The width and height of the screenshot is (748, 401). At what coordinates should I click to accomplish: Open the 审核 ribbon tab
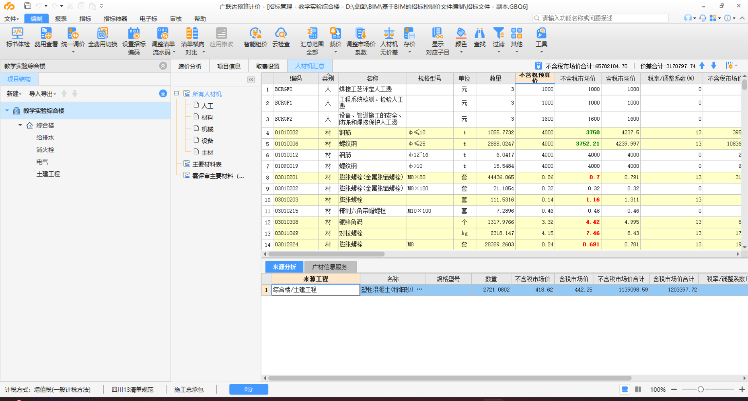point(176,19)
